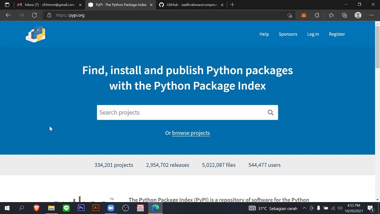Click the 544,477 users statistic
Screen dimensions: 380x214
265,165
